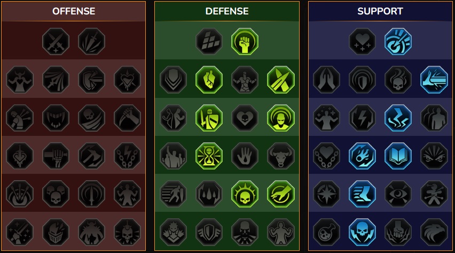Click the fanged mouth offense mastery icon
The image size is (455, 253).
tap(56, 118)
